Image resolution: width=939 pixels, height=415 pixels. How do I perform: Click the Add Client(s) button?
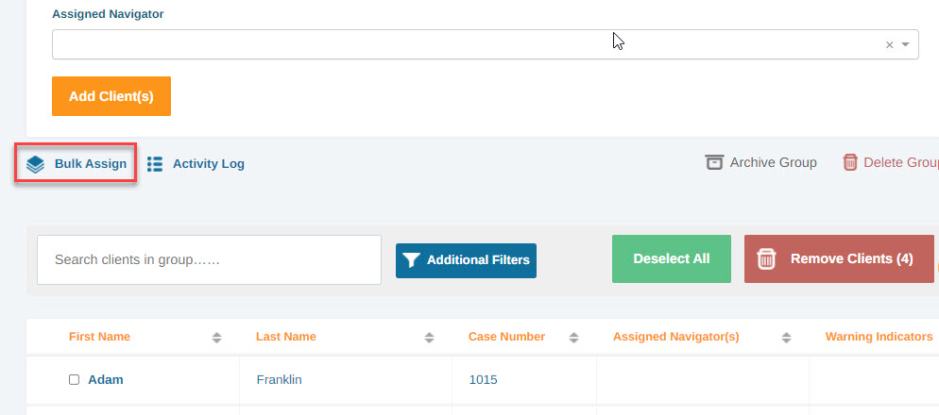click(x=111, y=96)
